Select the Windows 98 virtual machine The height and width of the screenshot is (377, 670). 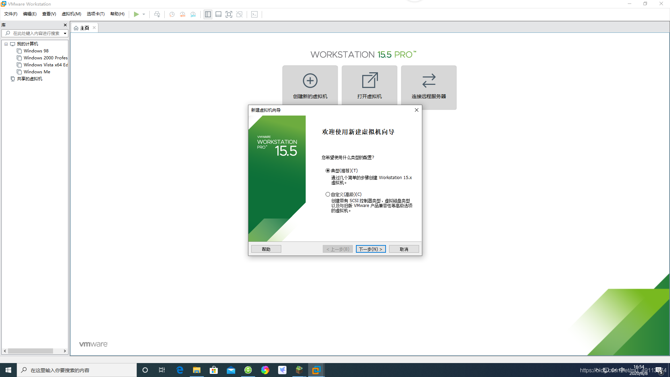coord(36,51)
